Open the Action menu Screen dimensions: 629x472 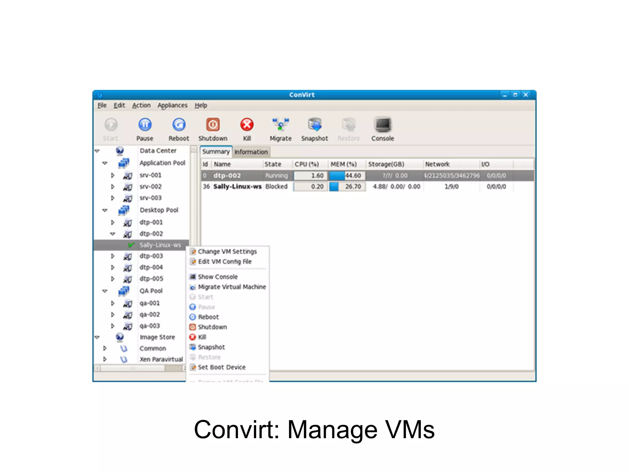point(141,105)
